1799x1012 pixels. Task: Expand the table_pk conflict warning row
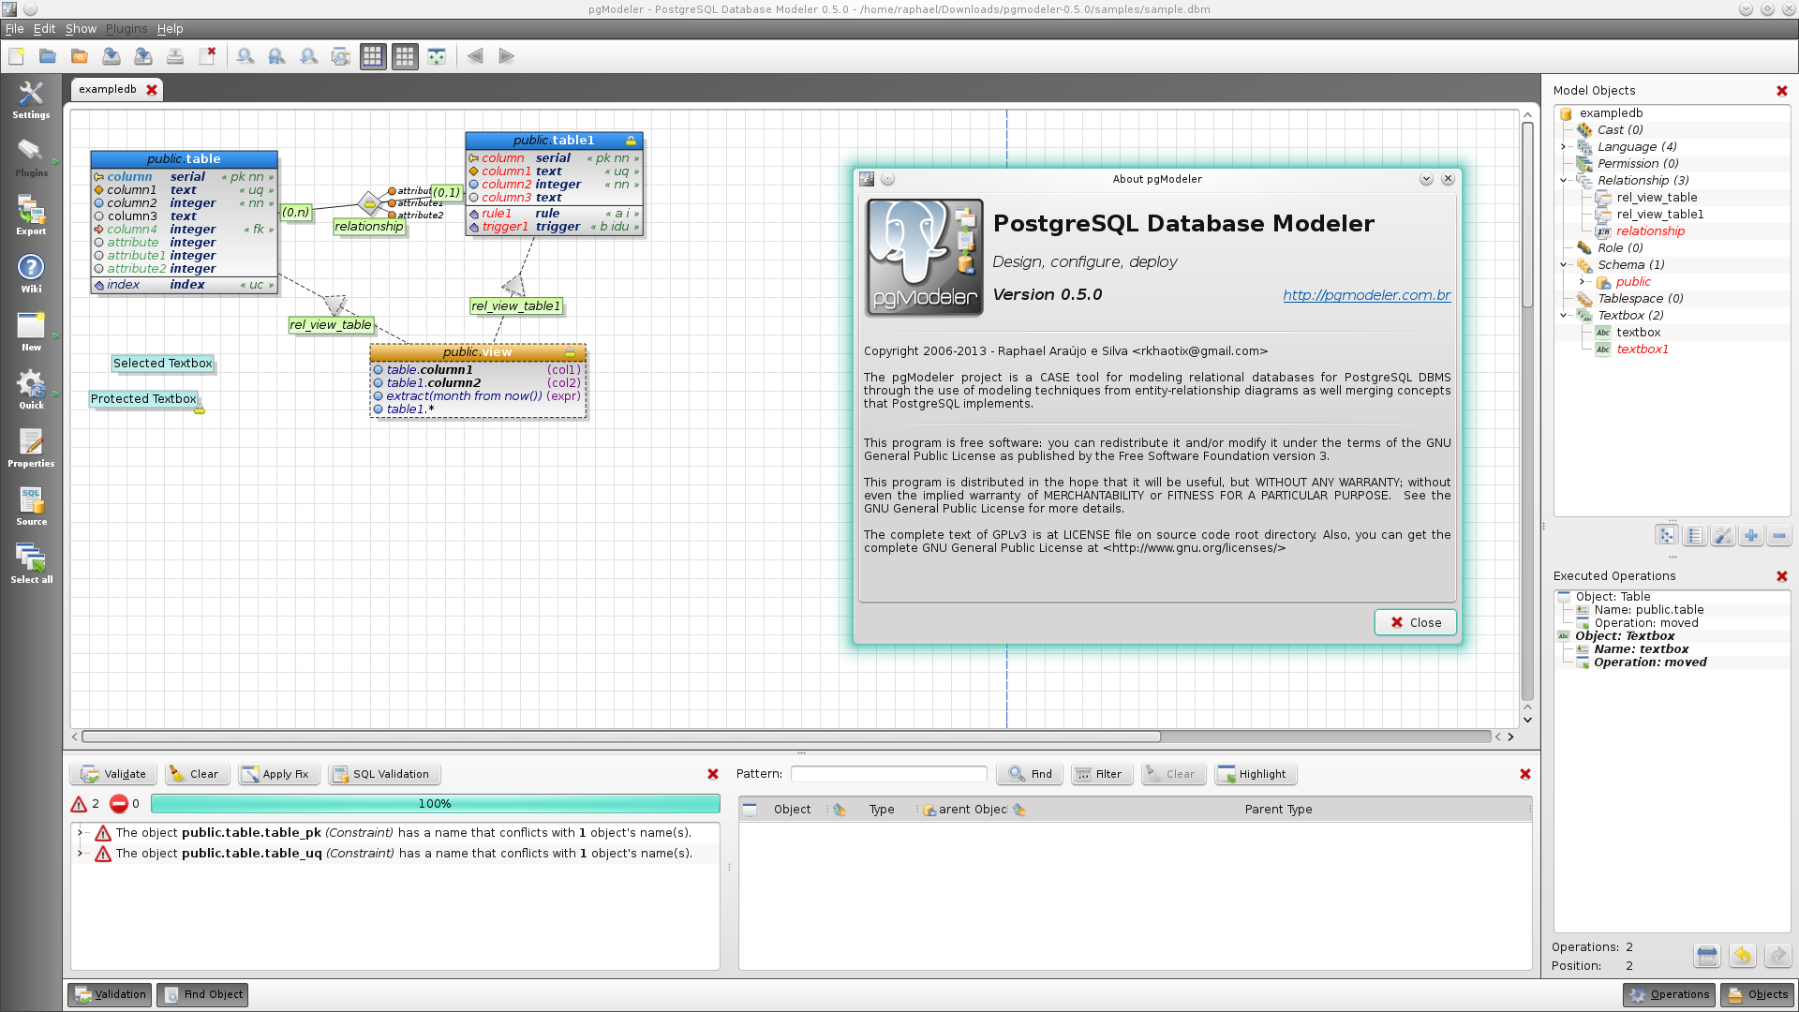pyautogui.click(x=81, y=832)
